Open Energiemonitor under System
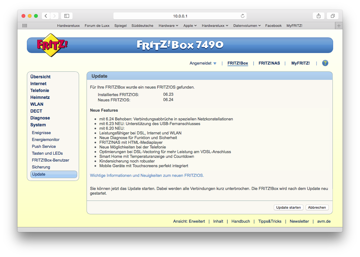Viewport: 360px width, 257px height. (46, 139)
